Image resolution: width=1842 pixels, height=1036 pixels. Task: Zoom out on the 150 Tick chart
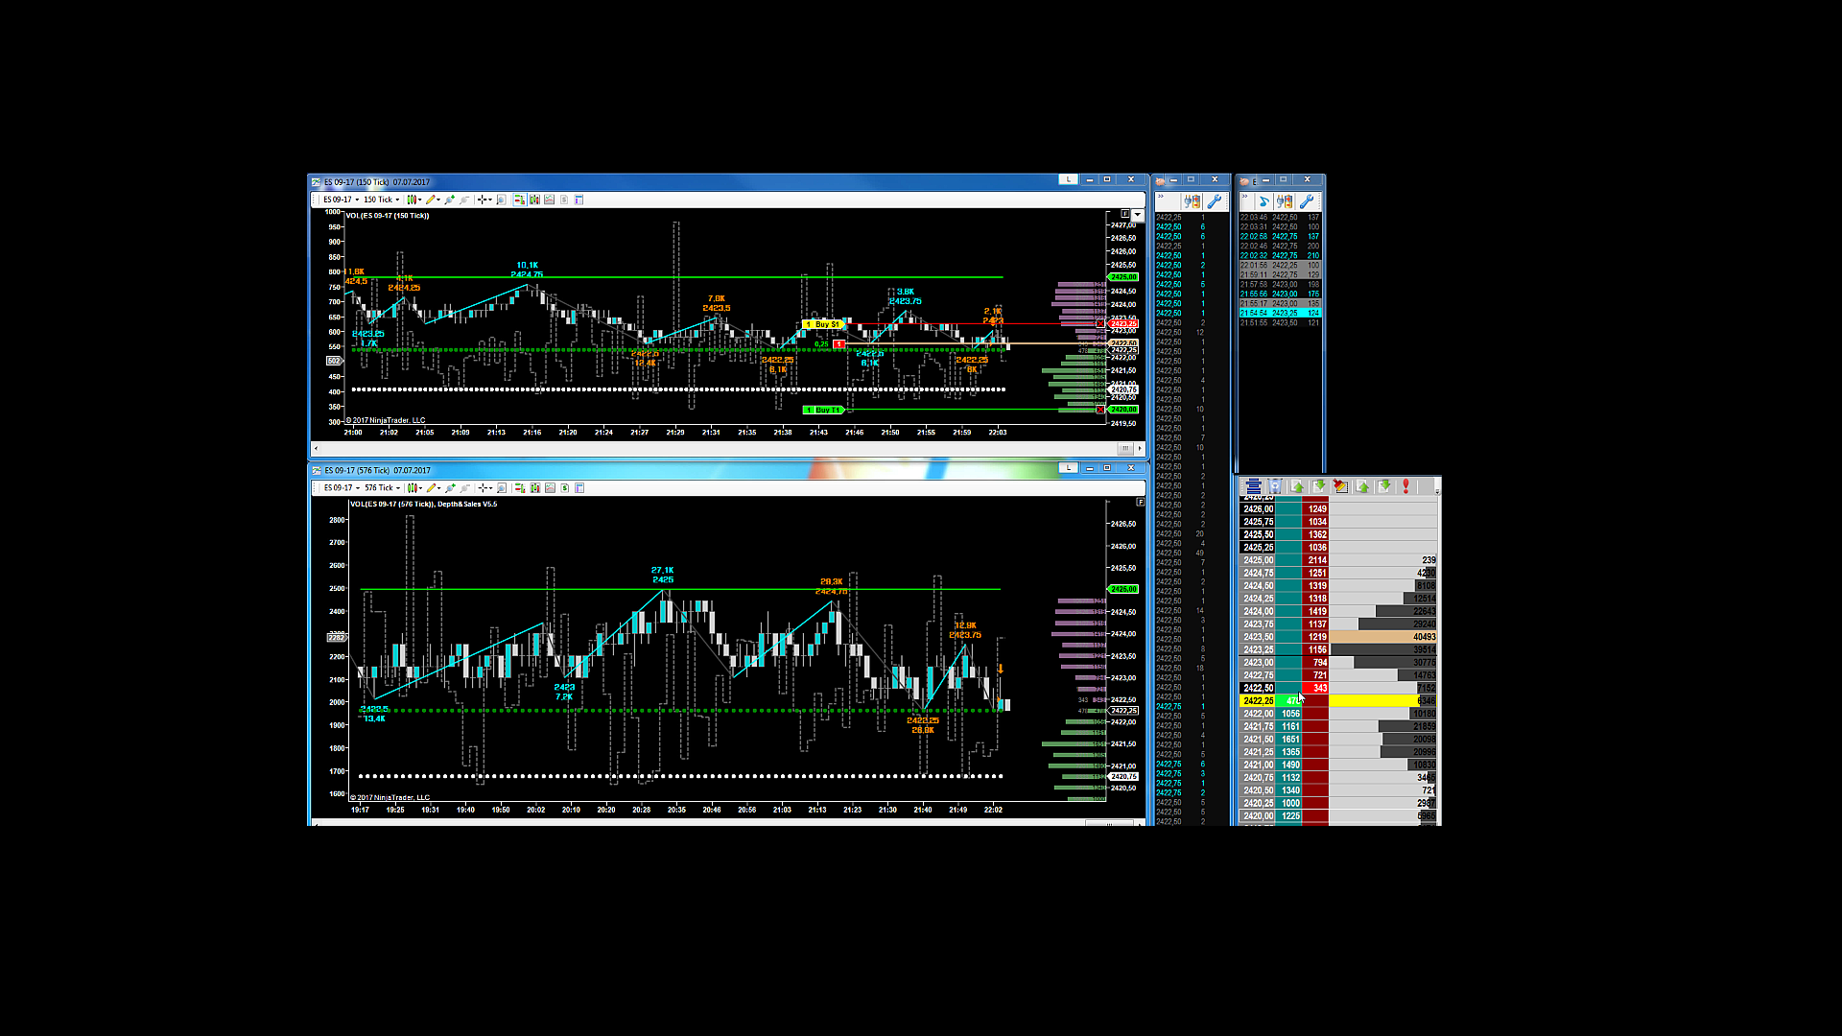click(x=464, y=200)
